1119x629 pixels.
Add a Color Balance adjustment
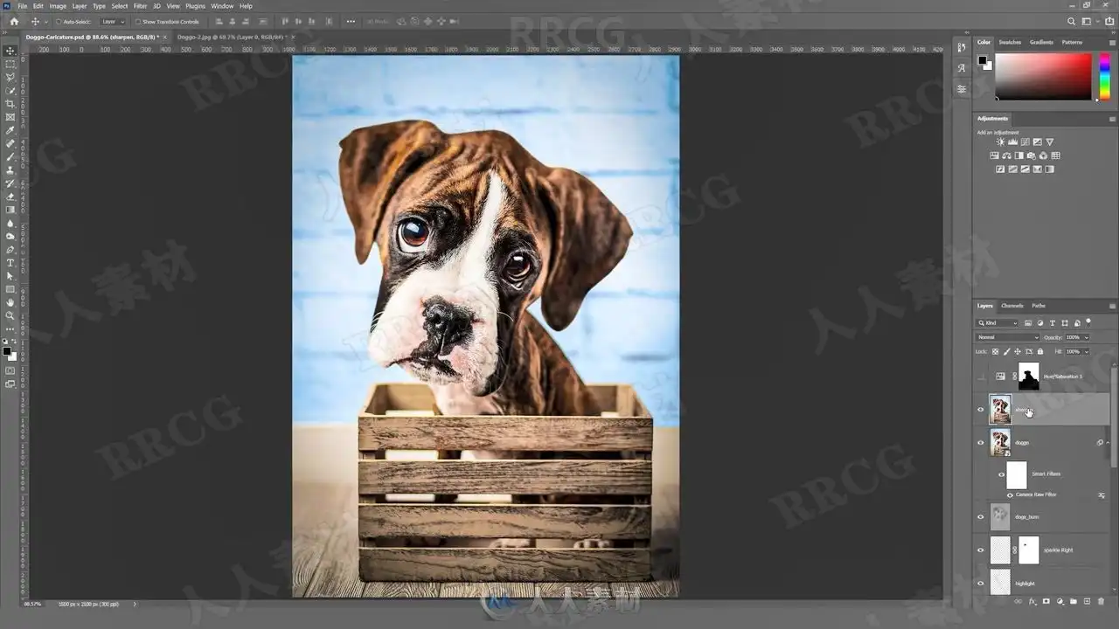[x=1007, y=156]
